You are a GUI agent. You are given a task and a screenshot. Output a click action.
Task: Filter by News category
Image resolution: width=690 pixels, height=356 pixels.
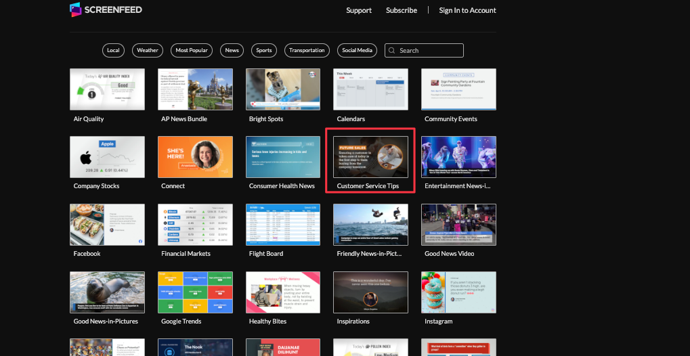pyautogui.click(x=232, y=51)
